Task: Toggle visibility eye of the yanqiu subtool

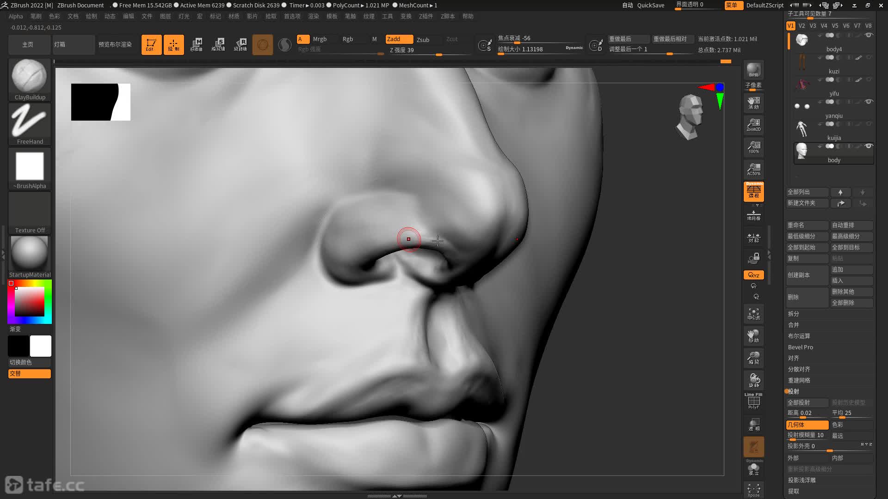Action: coord(869,102)
